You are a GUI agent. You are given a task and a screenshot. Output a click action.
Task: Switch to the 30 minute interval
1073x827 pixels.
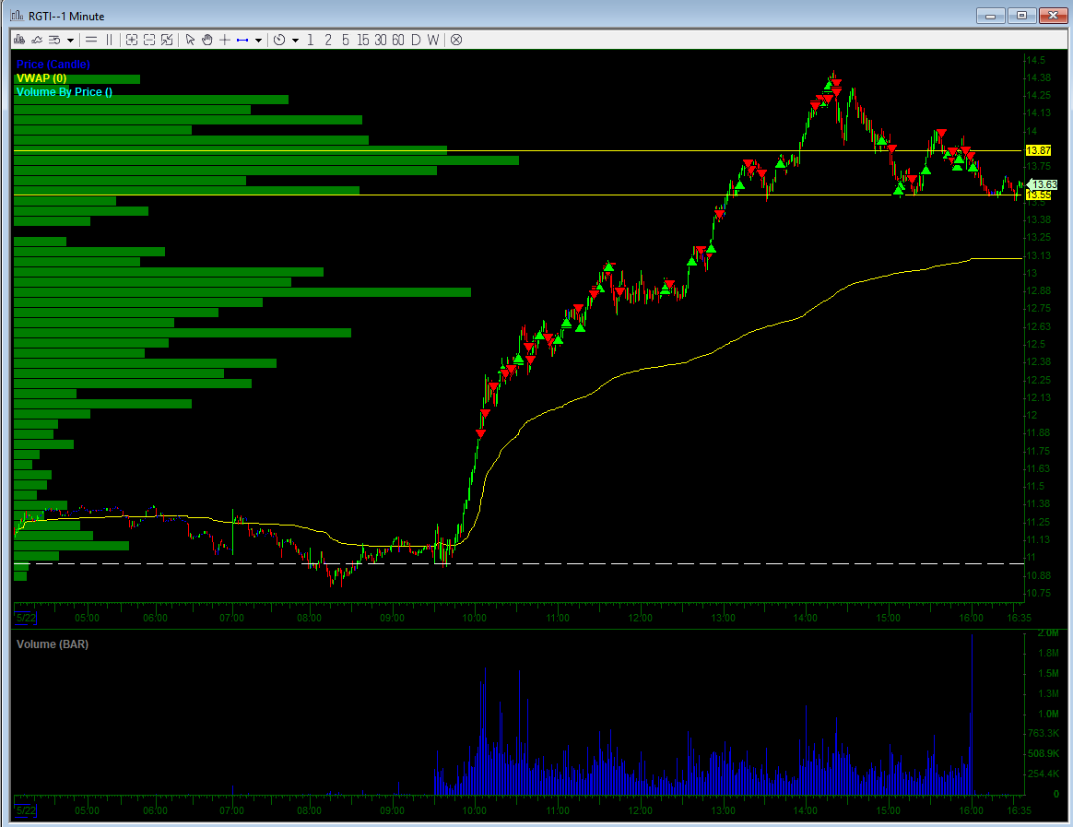(x=381, y=40)
